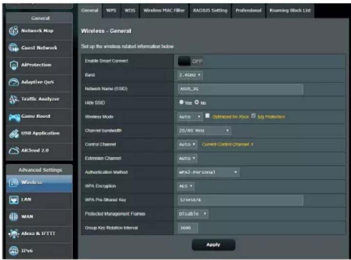Click the Game Boost gamepad icon
Screen dimensions: 351x260
coord(14,117)
